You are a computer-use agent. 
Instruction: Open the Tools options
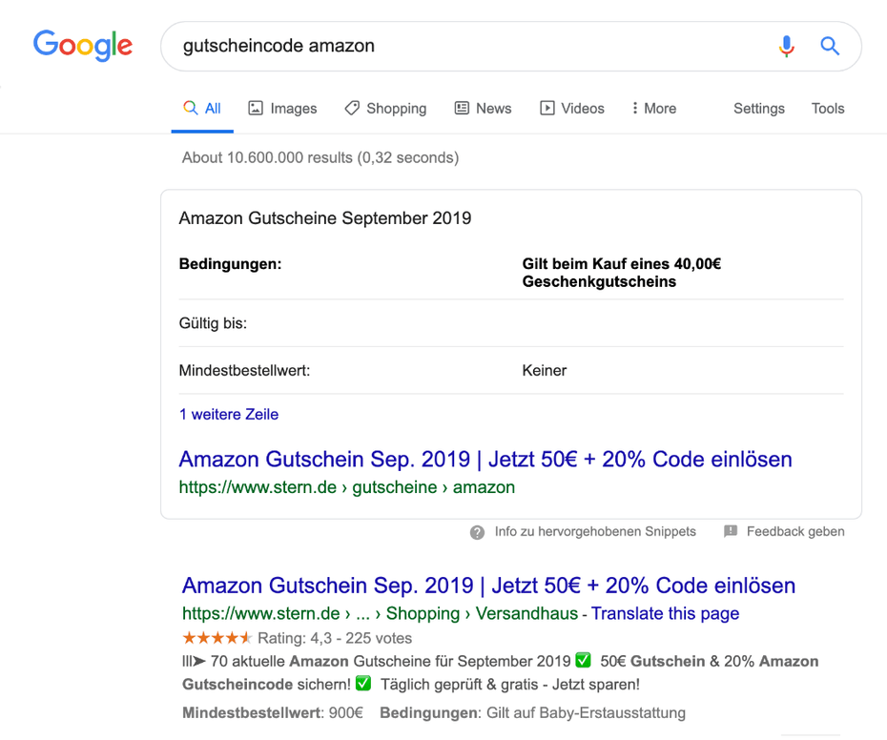click(828, 109)
